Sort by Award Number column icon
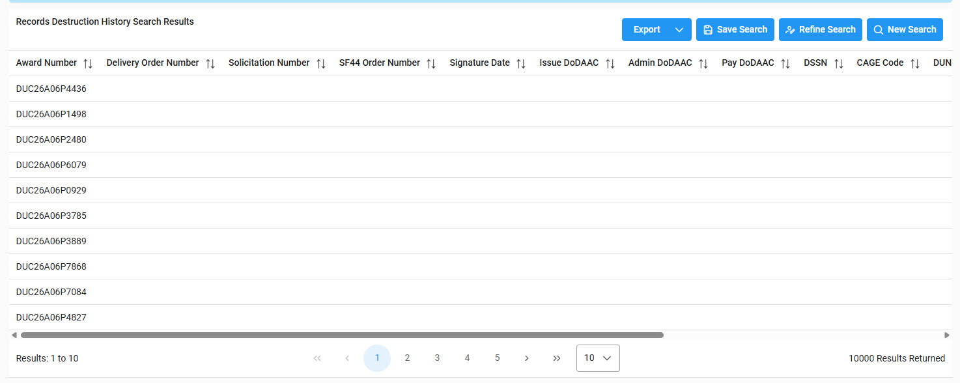This screenshot has height=383, width=960. click(x=88, y=63)
